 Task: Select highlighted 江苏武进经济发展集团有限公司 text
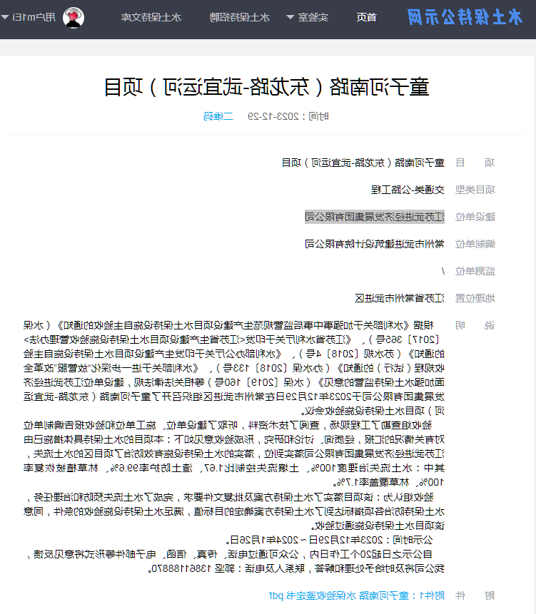[375, 217]
